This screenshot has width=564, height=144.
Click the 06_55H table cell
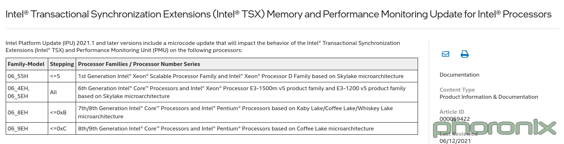(27, 76)
